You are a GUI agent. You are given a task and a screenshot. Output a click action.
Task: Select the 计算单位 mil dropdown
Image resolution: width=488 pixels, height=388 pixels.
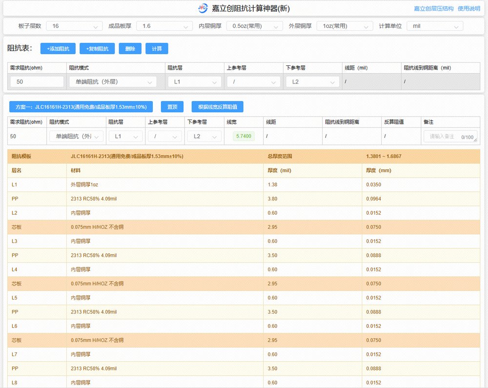point(435,26)
